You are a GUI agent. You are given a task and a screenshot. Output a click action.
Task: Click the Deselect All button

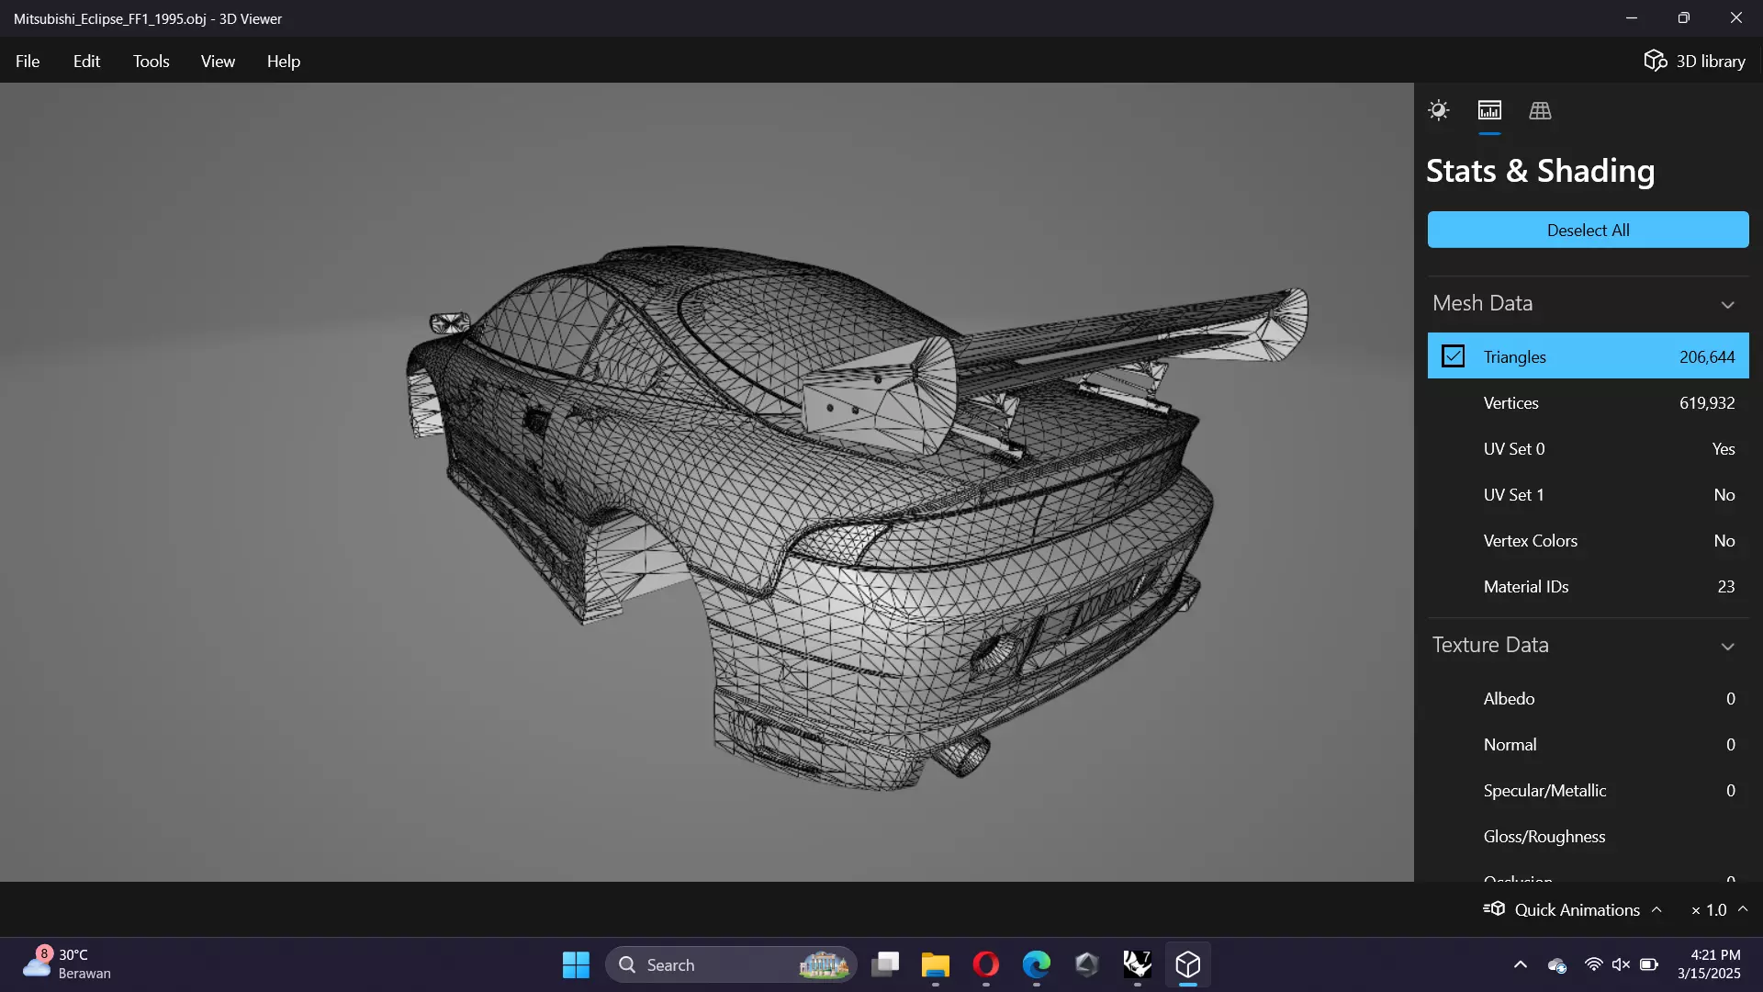[1588, 230]
